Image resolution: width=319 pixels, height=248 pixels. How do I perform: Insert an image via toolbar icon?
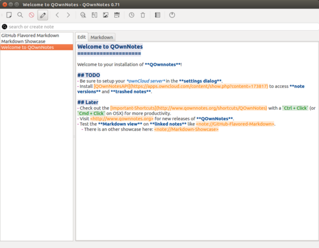106,15
